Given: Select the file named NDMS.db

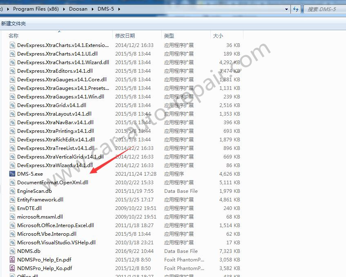Looking at the screenshot, I should point(29,251).
